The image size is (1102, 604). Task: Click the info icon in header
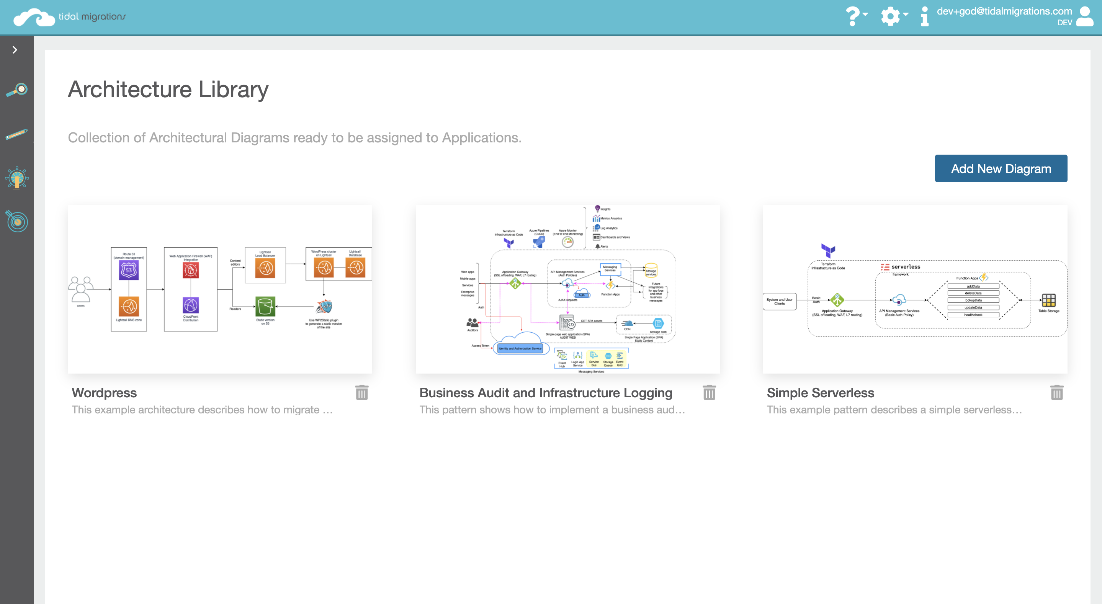[x=924, y=16]
